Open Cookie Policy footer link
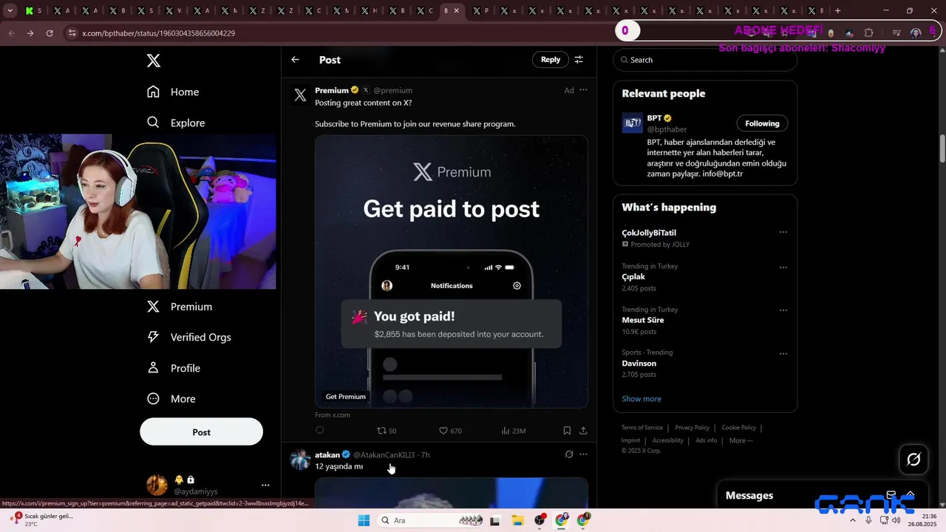 click(739, 428)
